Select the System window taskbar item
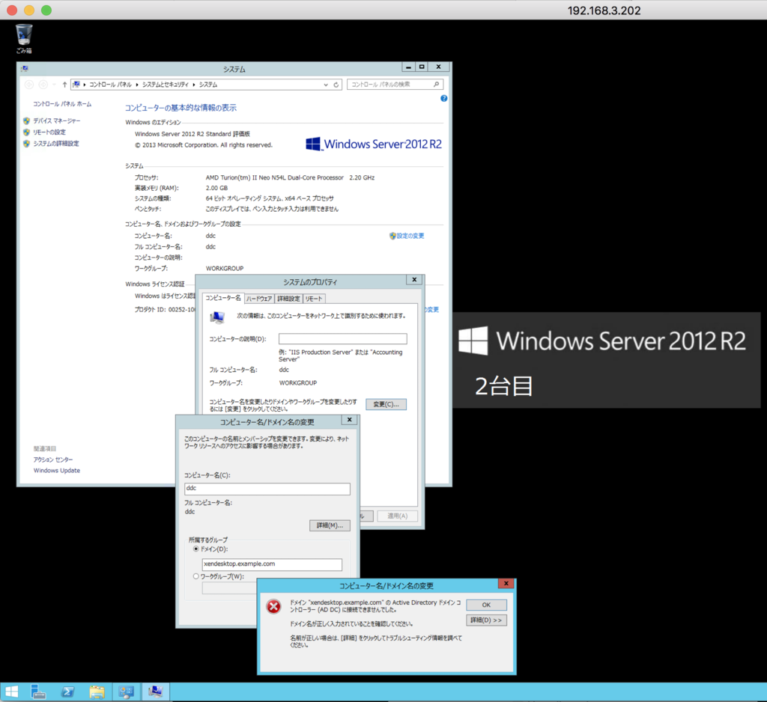The height and width of the screenshot is (702, 767). [156, 692]
